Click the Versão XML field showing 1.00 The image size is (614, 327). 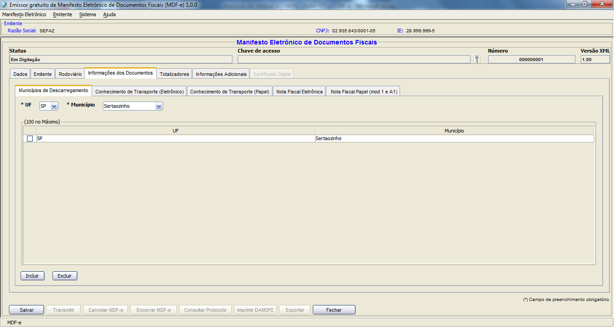[x=595, y=59]
